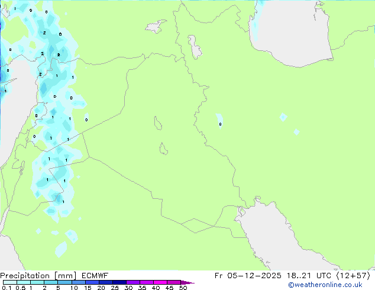Click the above-50 purple arrow legend tip

click(187, 282)
